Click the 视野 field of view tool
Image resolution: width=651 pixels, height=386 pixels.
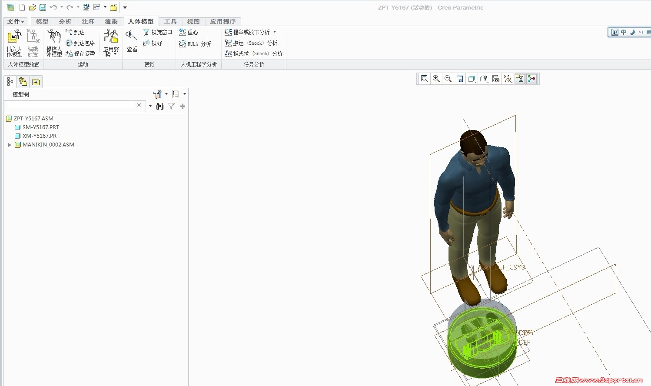point(153,43)
